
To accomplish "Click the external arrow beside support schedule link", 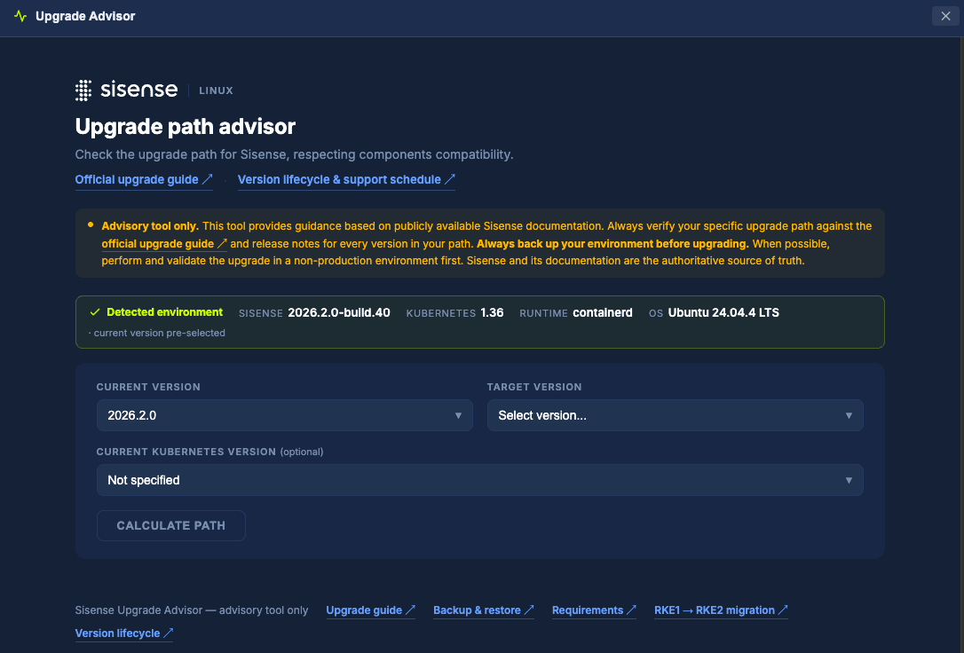I will click(x=449, y=179).
